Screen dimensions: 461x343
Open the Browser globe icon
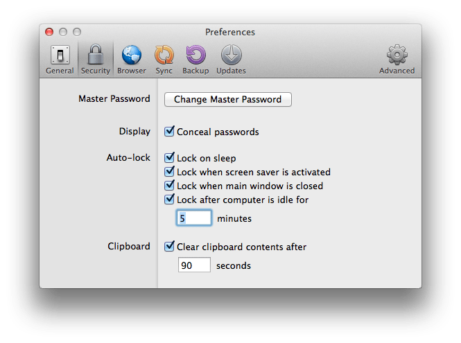point(132,55)
